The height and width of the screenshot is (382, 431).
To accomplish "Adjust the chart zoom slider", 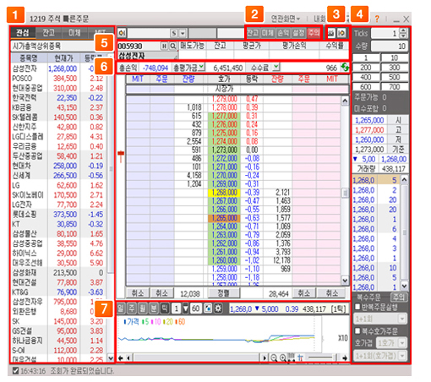I will click(x=322, y=357).
